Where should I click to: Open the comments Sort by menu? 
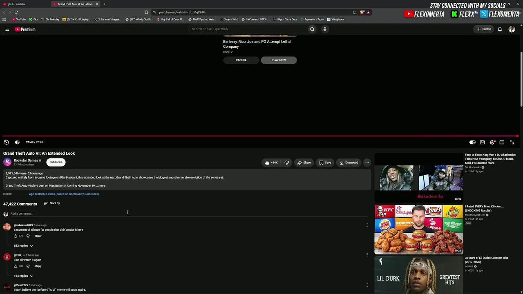pos(52,203)
